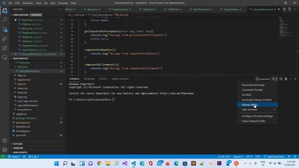Kill terminal with trash icon
The height and width of the screenshot is (168, 299).
[286, 79]
